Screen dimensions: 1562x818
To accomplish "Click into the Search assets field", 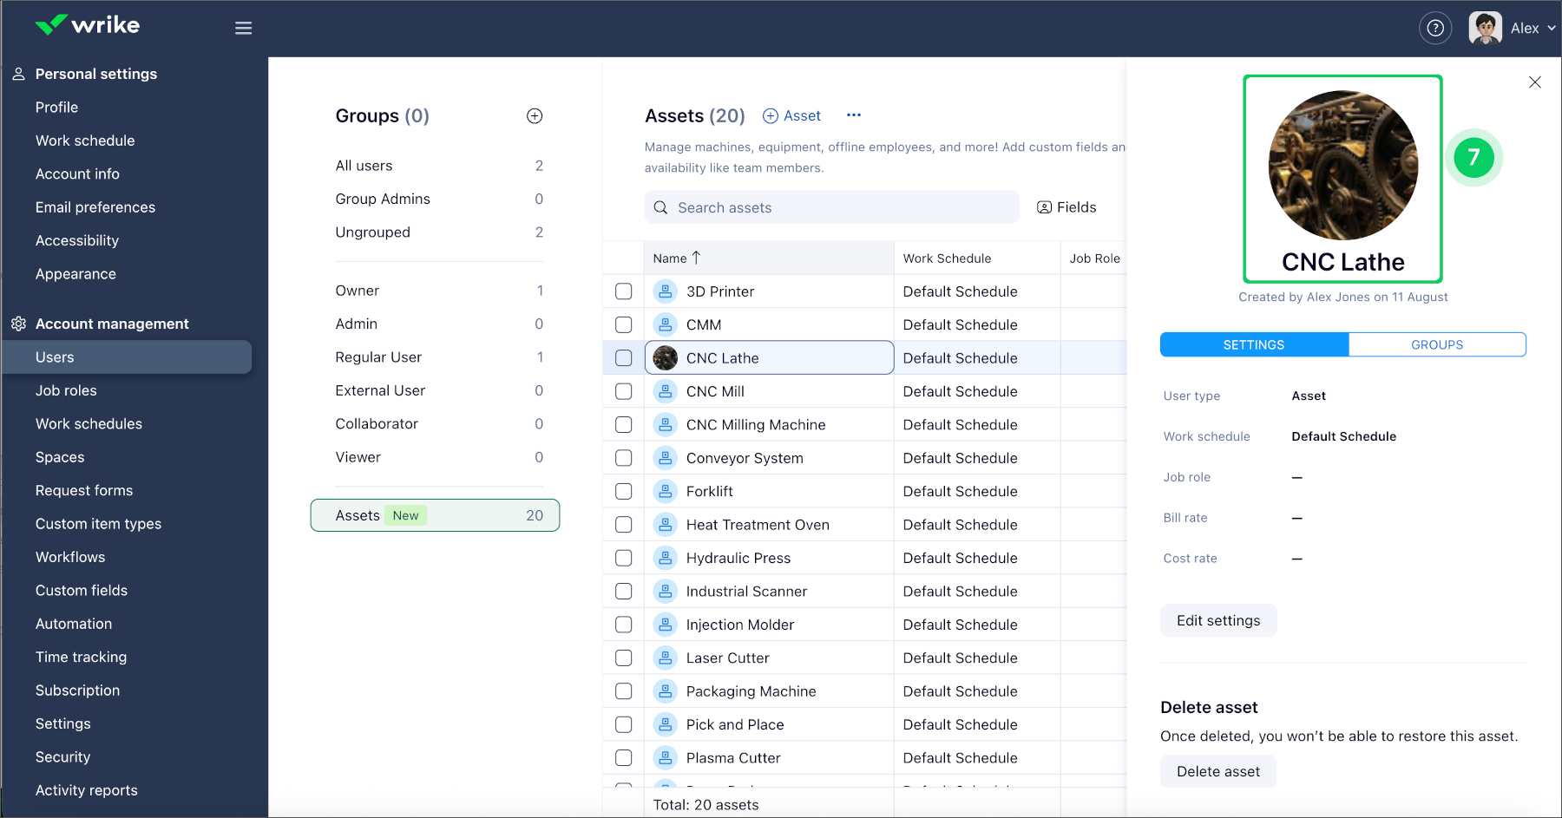I will click(x=831, y=207).
